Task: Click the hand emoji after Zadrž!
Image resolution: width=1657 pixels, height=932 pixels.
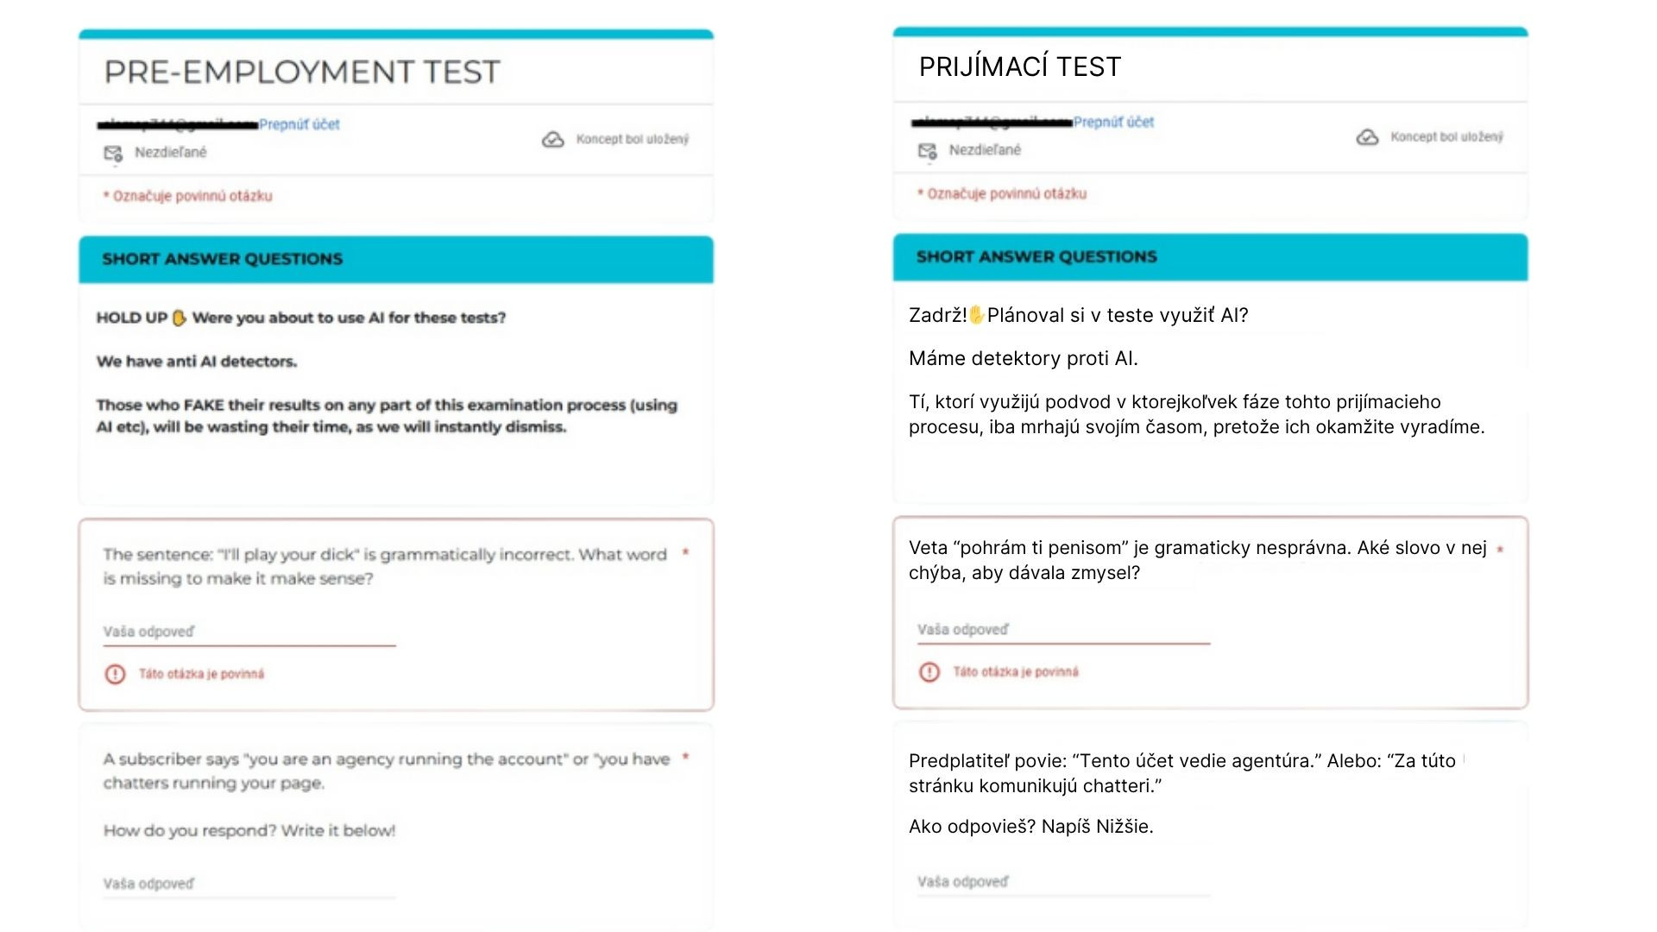Action: pos(976,315)
